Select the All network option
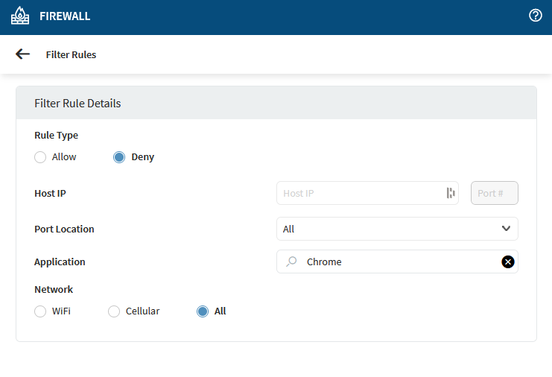The image size is (552, 377). coord(203,311)
